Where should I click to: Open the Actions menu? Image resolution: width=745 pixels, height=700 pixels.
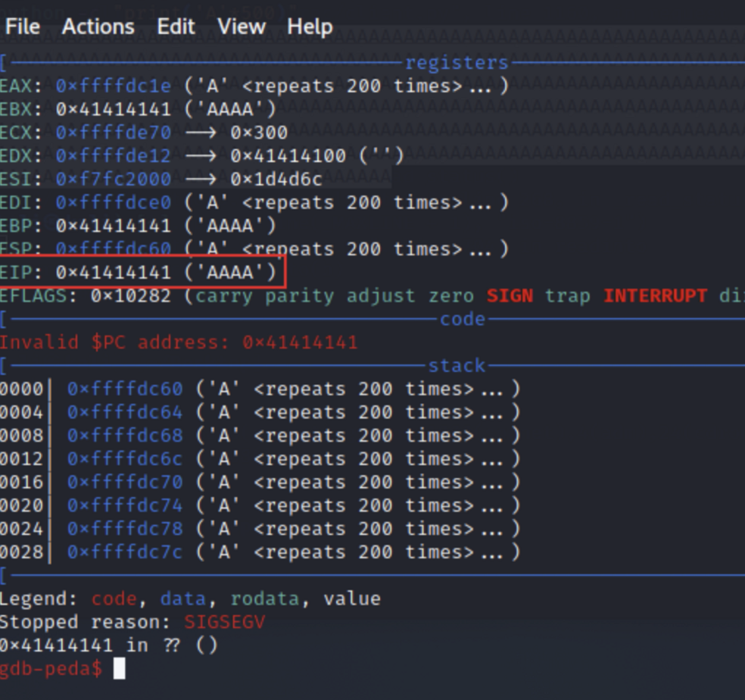[x=98, y=27]
